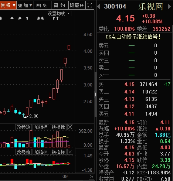
Task: Click the 买二 bid price 4.14
Action: point(129,92)
